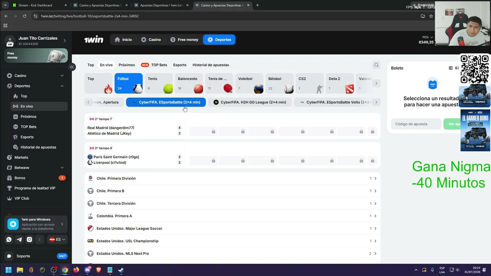This screenshot has width=491, height=276.
Task: Open a new browser tab with the plus button
Action: 257,5
